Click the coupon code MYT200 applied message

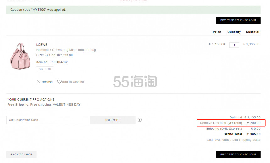point(38,10)
